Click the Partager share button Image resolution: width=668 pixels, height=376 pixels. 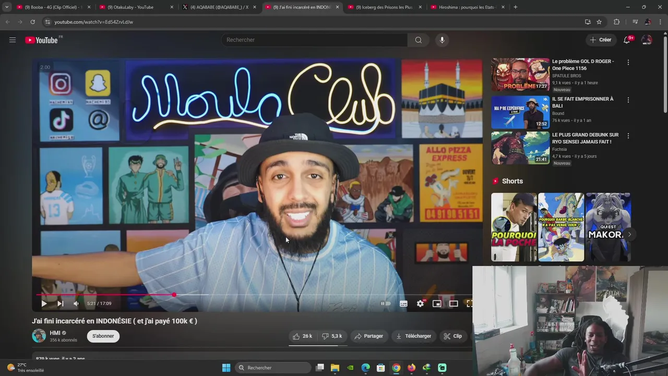369,336
